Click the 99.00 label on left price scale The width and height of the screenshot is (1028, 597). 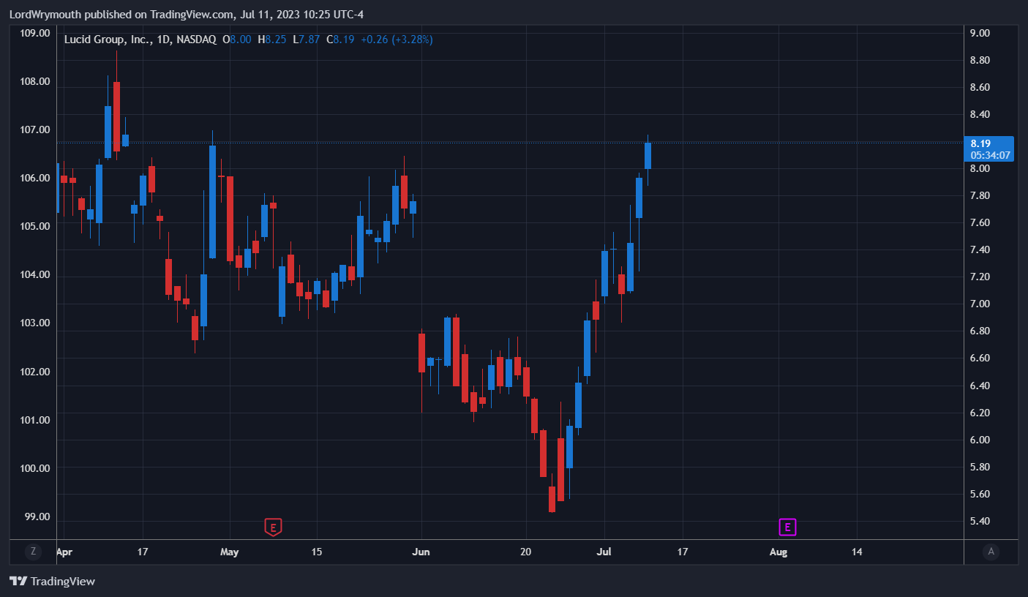(37, 517)
